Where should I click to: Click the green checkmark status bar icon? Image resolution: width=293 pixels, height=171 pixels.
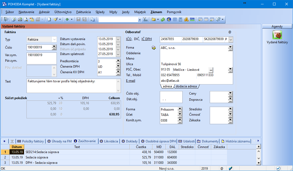tap(231, 168)
